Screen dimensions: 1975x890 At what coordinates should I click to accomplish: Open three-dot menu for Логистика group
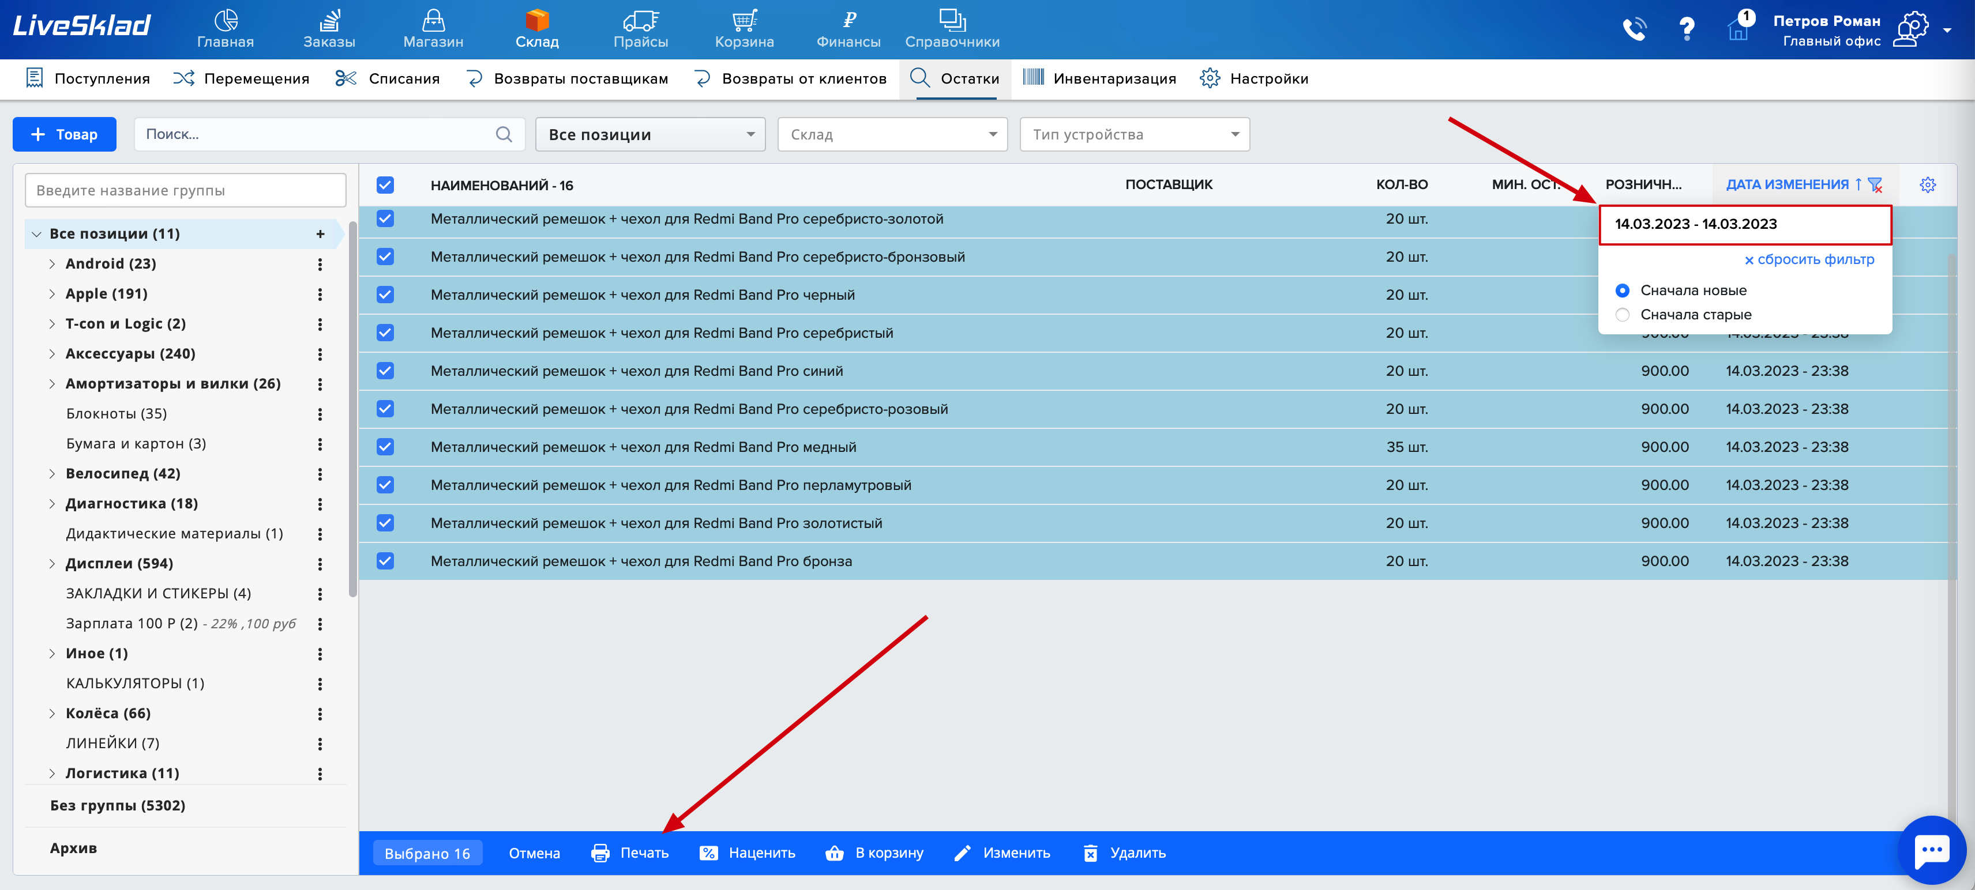point(320,774)
